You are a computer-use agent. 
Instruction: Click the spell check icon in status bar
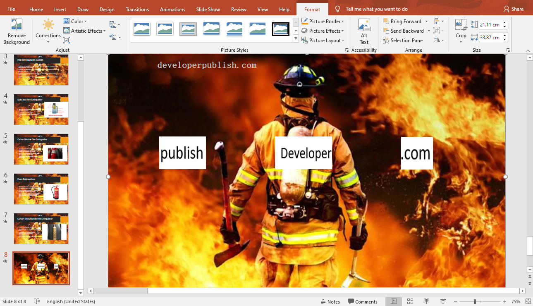click(37, 301)
